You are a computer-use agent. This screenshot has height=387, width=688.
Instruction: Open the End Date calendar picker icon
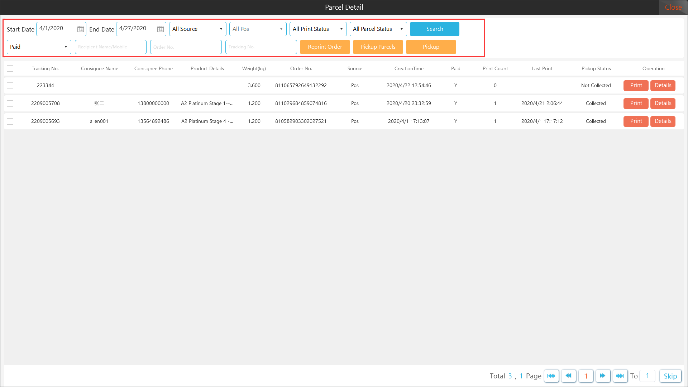pos(161,29)
